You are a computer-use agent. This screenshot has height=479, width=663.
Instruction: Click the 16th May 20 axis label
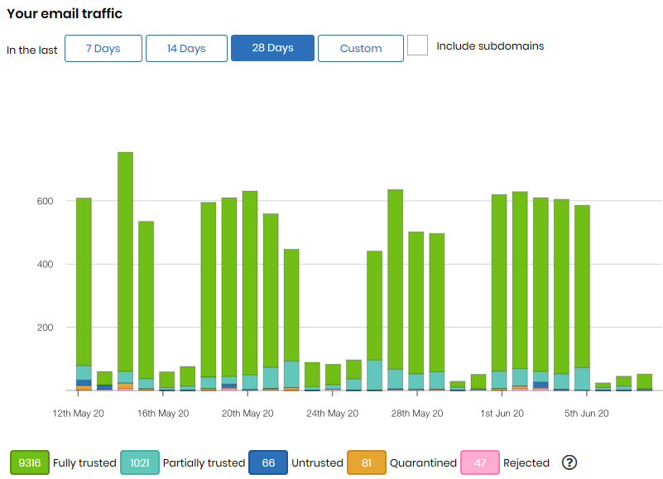pyautogui.click(x=163, y=414)
